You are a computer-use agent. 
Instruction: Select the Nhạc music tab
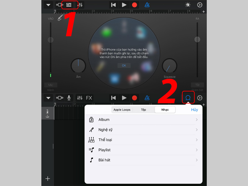coord(165,110)
